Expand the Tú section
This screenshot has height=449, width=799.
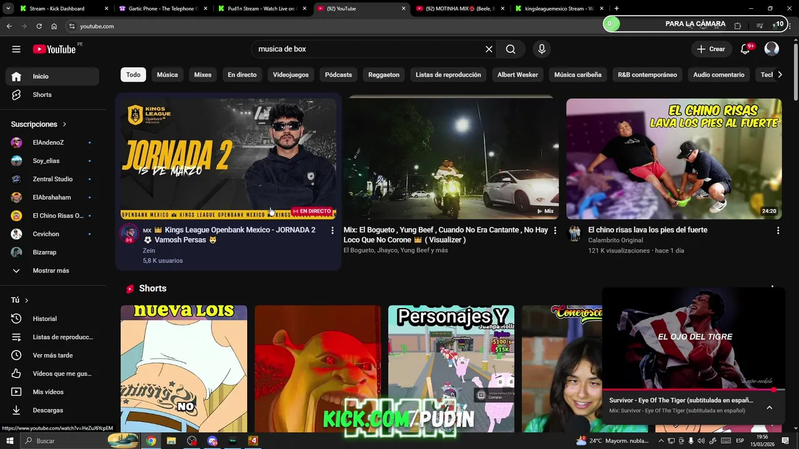(x=20, y=300)
